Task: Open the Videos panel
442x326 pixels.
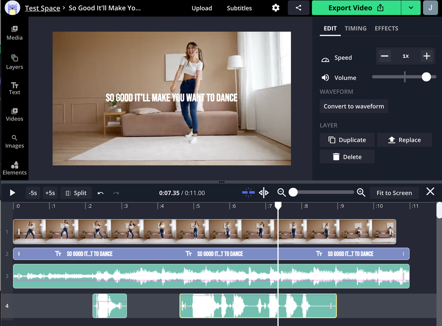Action: (x=14, y=114)
